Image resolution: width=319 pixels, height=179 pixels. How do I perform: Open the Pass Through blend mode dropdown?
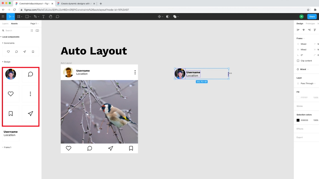point(308,84)
